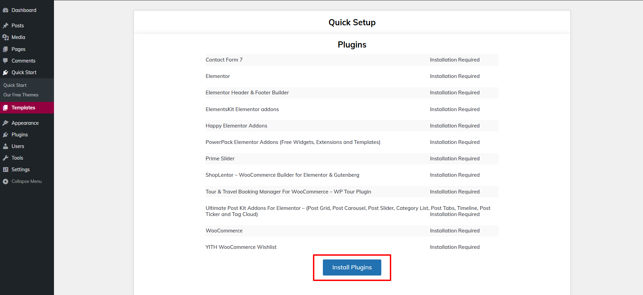Click the Users person icon
The width and height of the screenshot is (643, 295).
[5, 146]
